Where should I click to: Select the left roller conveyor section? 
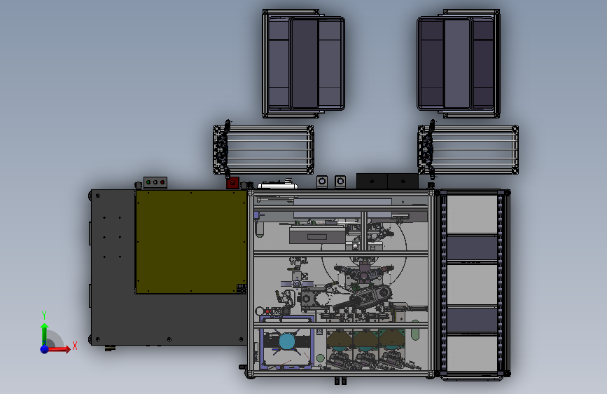click(263, 150)
